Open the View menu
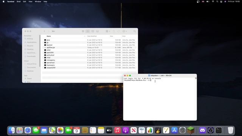Image resolution: width=242 pixels, height=136 pixels. (x=30, y=2)
